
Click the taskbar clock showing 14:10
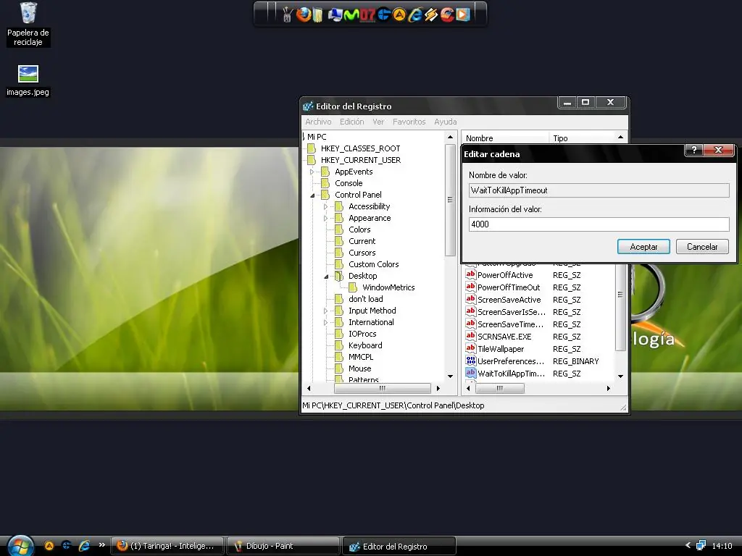click(722, 546)
